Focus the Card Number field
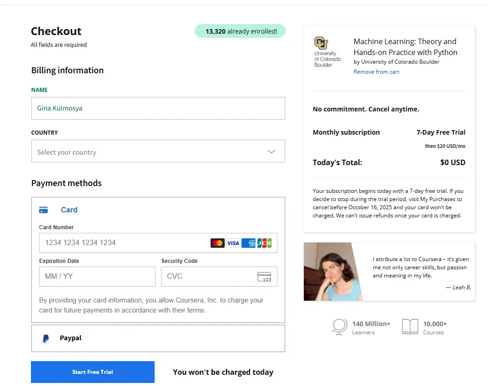 (158, 243)
